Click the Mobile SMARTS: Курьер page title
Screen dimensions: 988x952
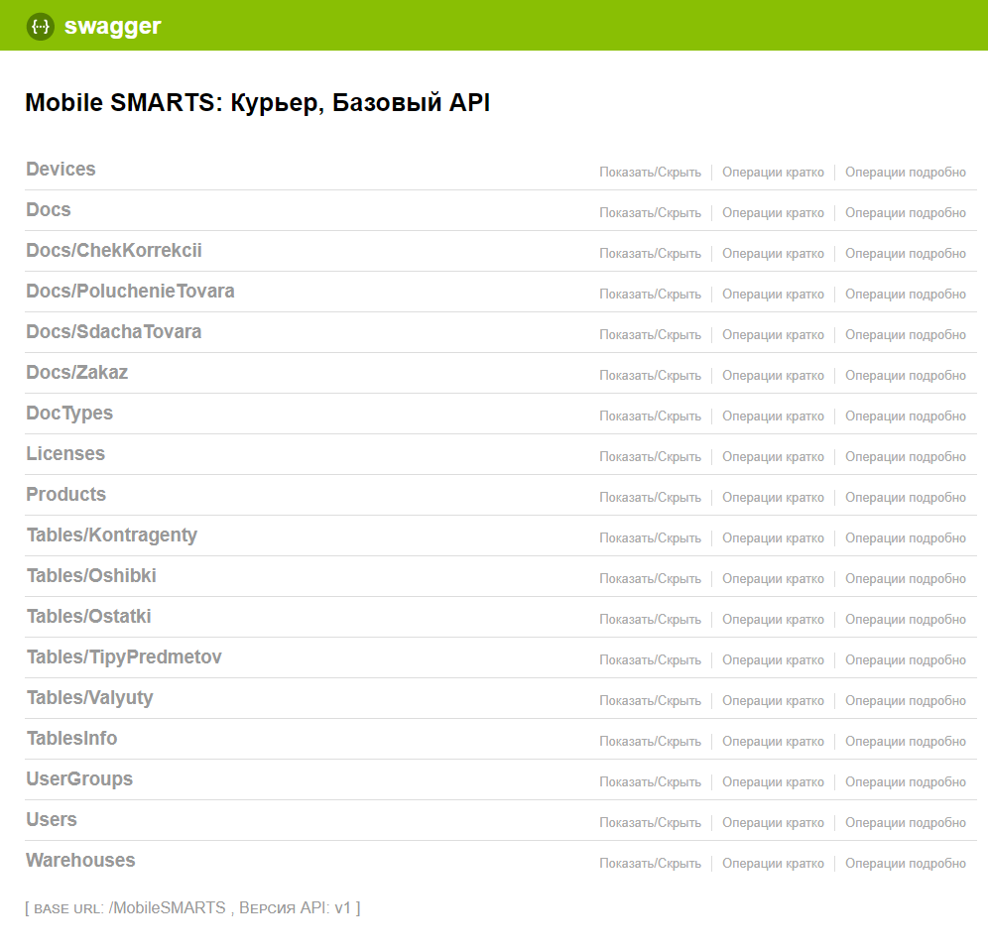click(258, 103)
